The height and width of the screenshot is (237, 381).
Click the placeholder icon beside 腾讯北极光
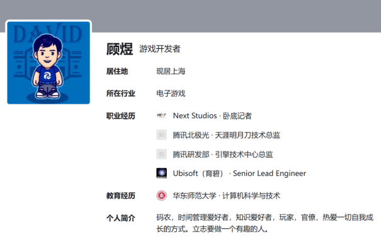click(162, 135)
